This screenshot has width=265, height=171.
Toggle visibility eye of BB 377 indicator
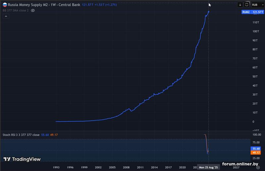tap(33, 11)
